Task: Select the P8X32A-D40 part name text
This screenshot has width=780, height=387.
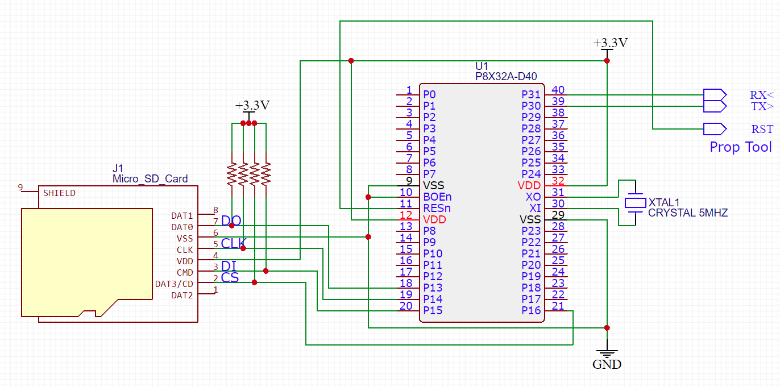Action: point(506,76)
